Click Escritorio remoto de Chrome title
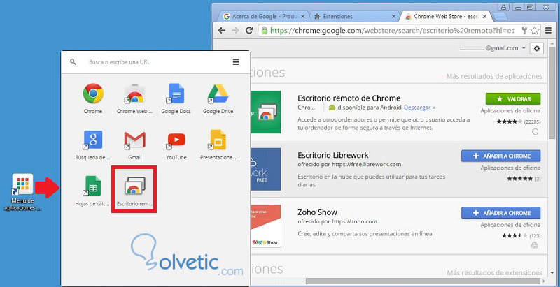This screenshot has height=287, width=560. [x=349, y=98]
